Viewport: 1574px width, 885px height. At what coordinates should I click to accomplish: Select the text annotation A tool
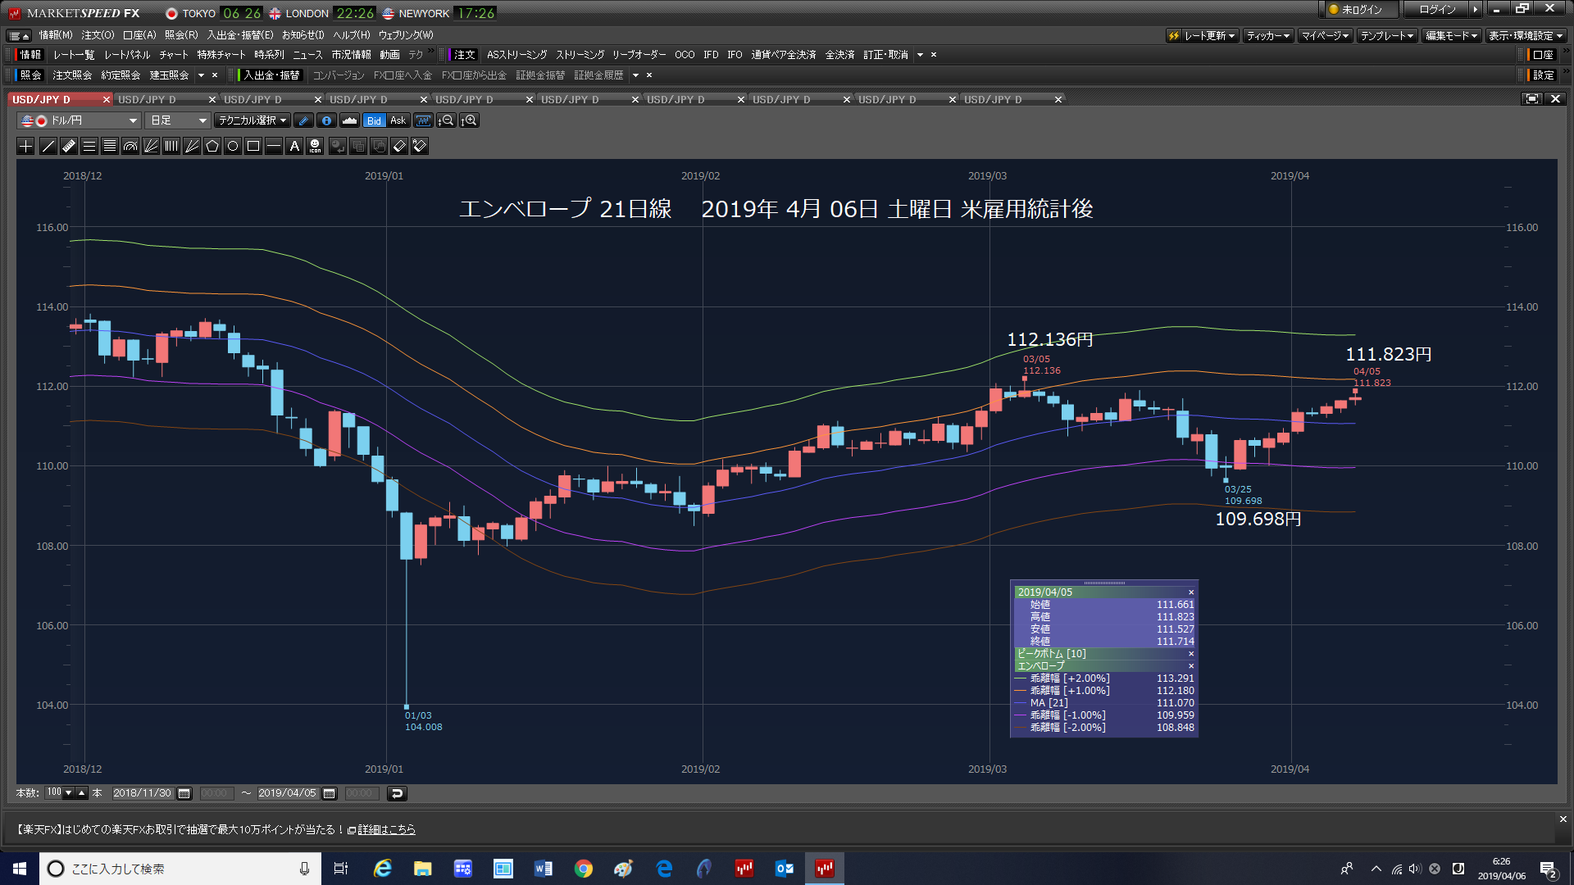pyautogui.click(x=294, y=146)
